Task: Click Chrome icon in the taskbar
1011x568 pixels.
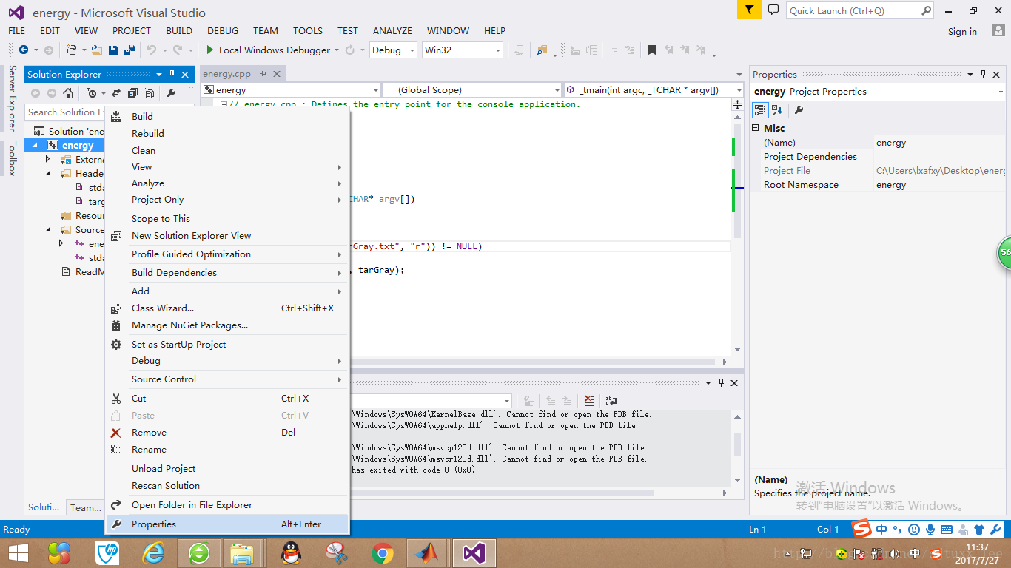Action: click(x=382, y=552)
